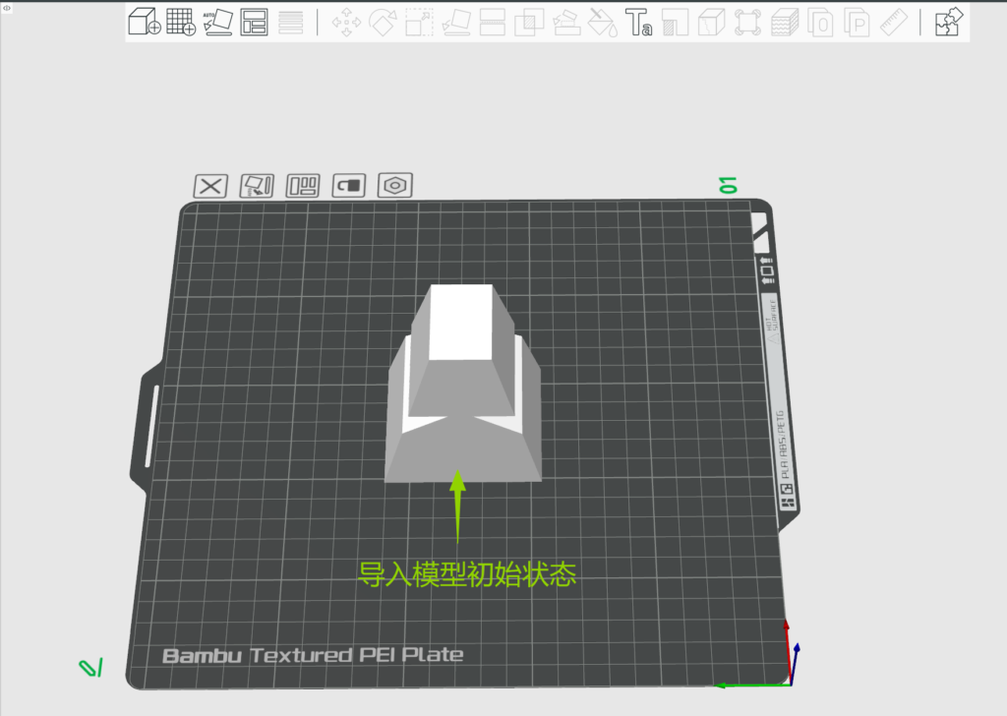Screen dimensions: 1007x716
Task: Click the remove-all-objects X on plate
Action: pos(210,185)
